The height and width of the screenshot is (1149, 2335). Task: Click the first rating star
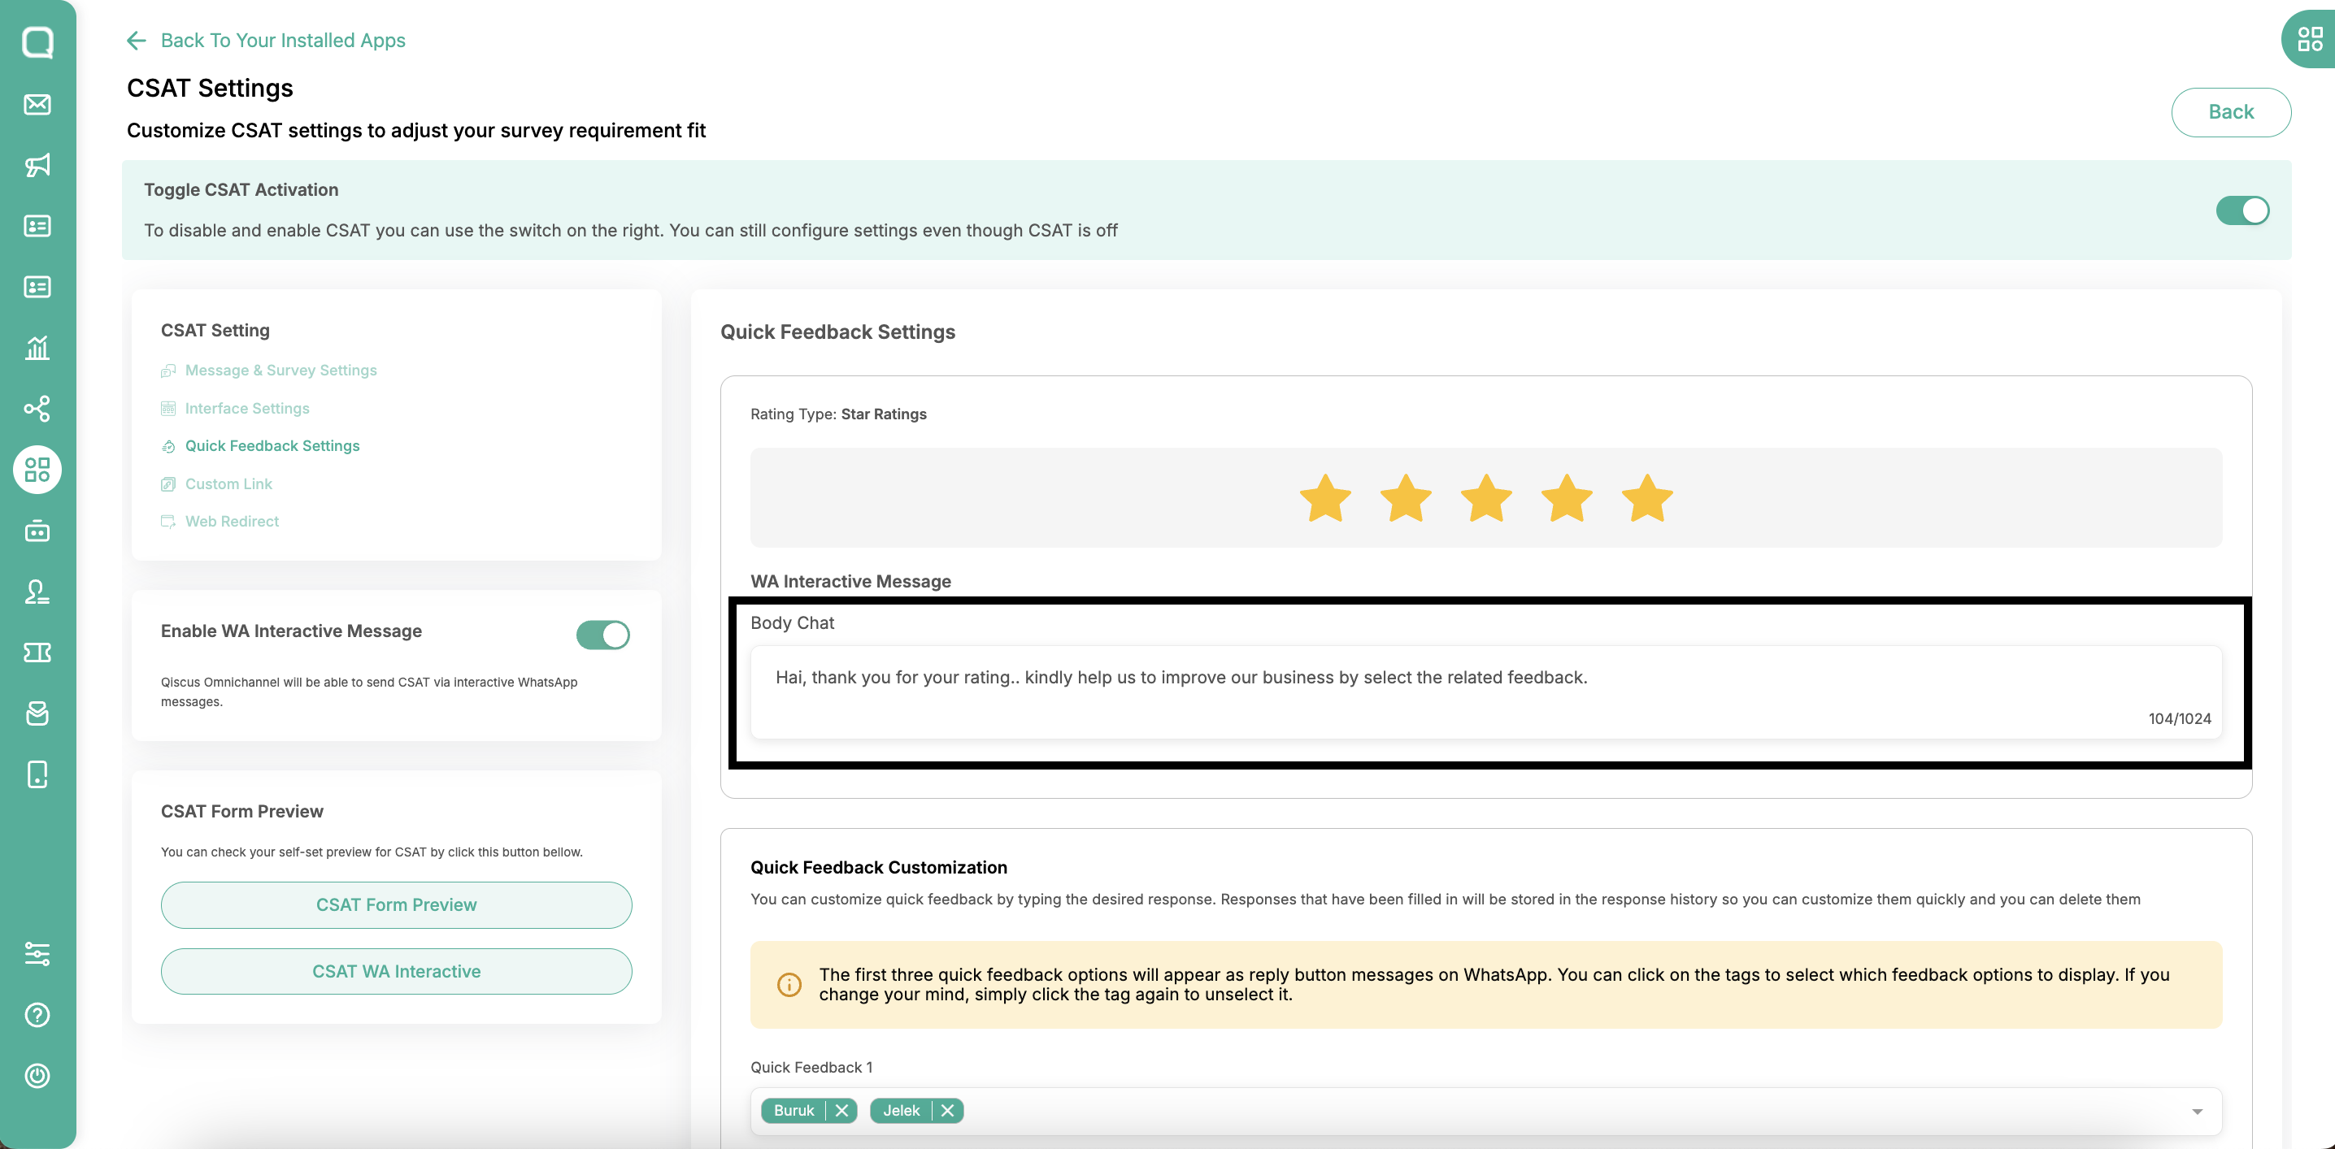coord(1325,497)
